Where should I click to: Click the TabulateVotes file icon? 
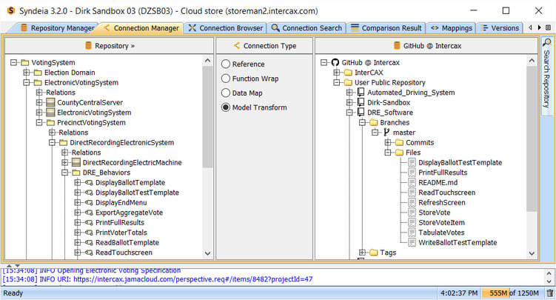click(412, 233)
